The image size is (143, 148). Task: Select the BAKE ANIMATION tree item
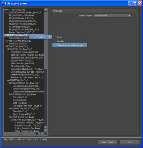pos(22,95)
